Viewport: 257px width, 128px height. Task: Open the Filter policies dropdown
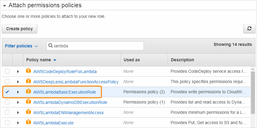point(21,46)
